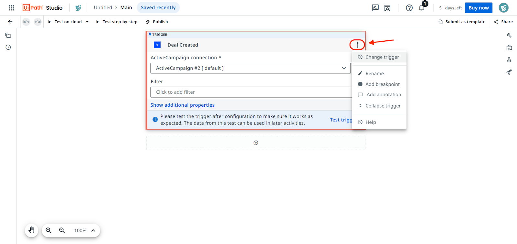Open the app launcher grid icon
This screenshot has width=517, height=244.
(x=12, y=8)
